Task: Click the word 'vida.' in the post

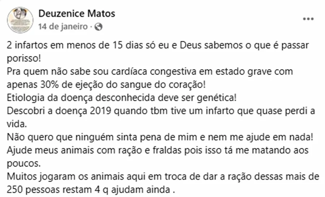Action: pyautogui.click(x=17, y=124)
